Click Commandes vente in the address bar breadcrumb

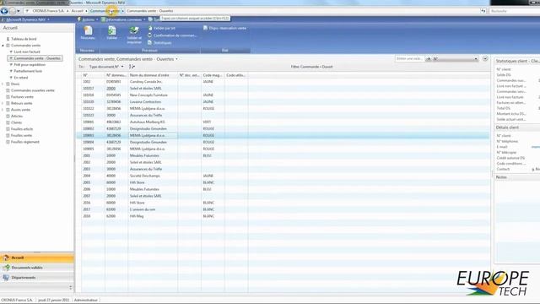[x=105, y=11]
